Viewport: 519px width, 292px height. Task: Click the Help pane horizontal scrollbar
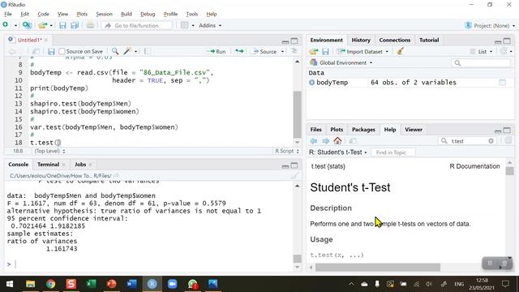[x=377, y=267]
